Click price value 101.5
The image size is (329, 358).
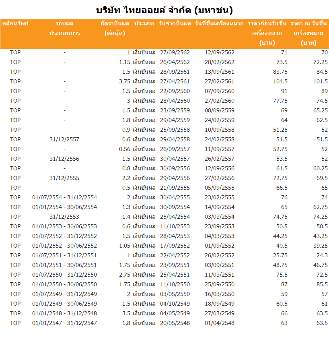pyautogui.click(x=320, y=81)
